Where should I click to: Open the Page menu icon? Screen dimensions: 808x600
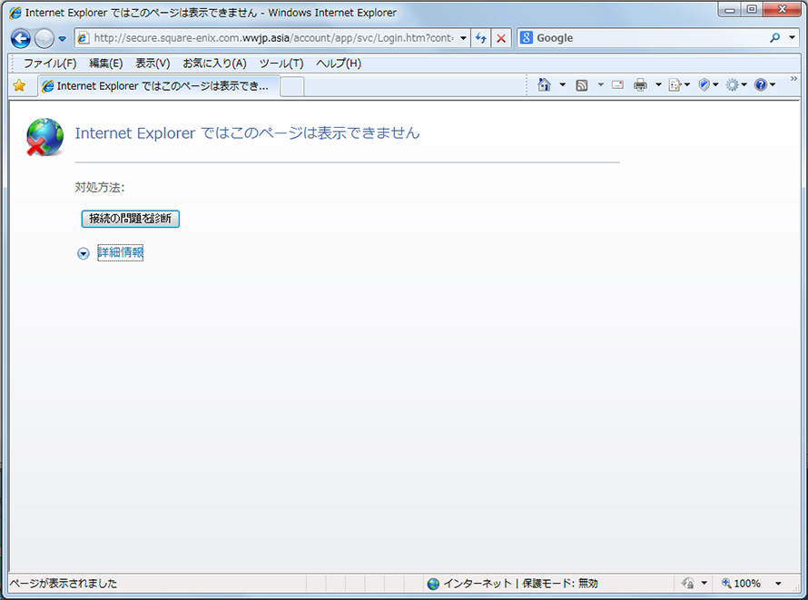pos(678,85)
